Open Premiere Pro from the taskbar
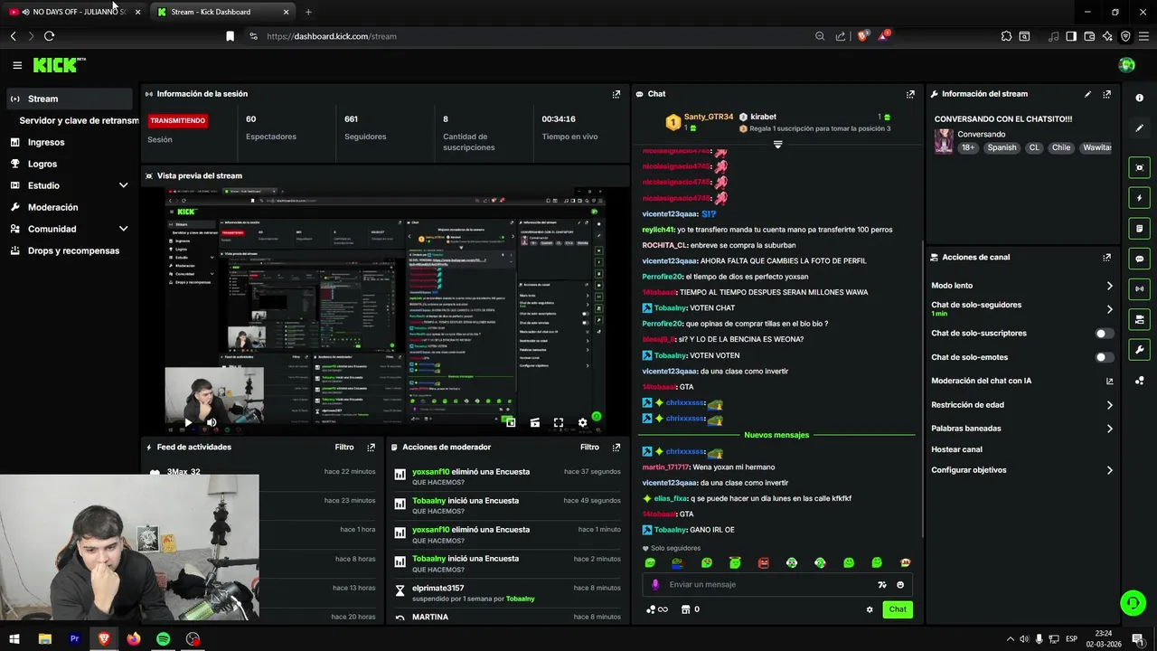The image size is (1157, 651). point(75,639)
